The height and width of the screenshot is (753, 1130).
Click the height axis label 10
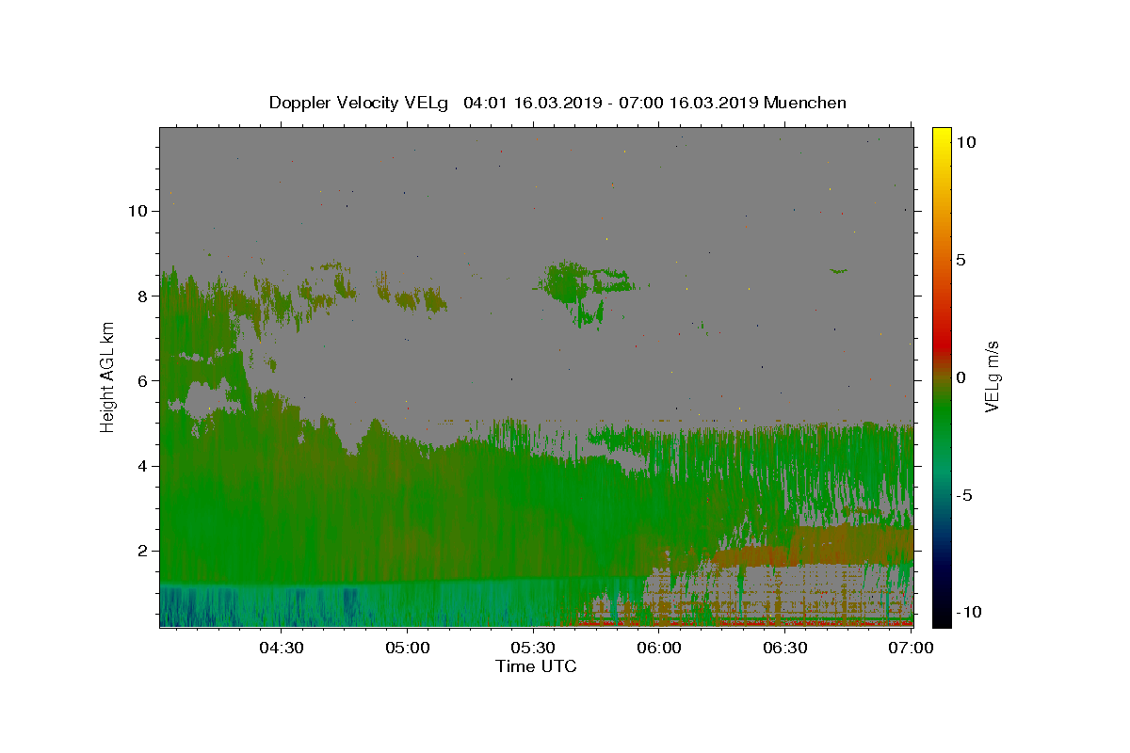point(138,210)
